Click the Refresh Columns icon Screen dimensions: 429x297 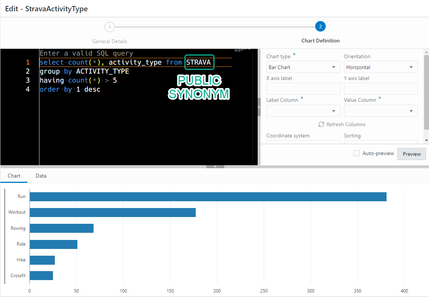click(x=321, y=124)
